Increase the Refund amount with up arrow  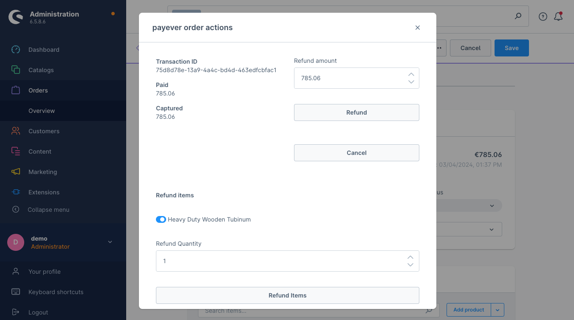pyautogui.click(x=411, y=74)
